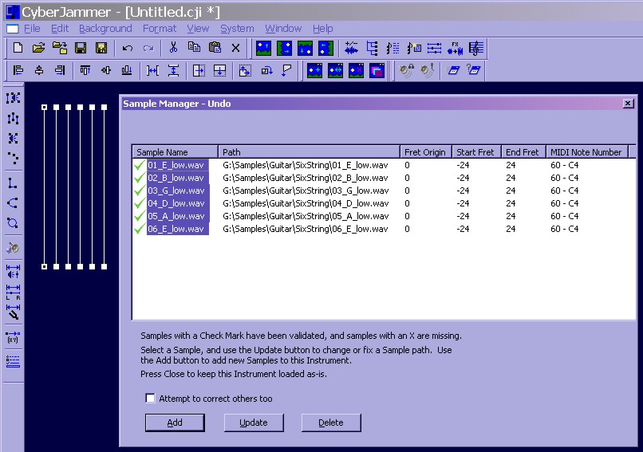
Task: Click the Save floppy disk icon
Action: [x=81, y=48]
